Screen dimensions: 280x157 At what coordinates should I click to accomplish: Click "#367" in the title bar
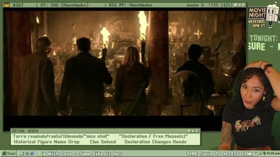click(18, 5)
